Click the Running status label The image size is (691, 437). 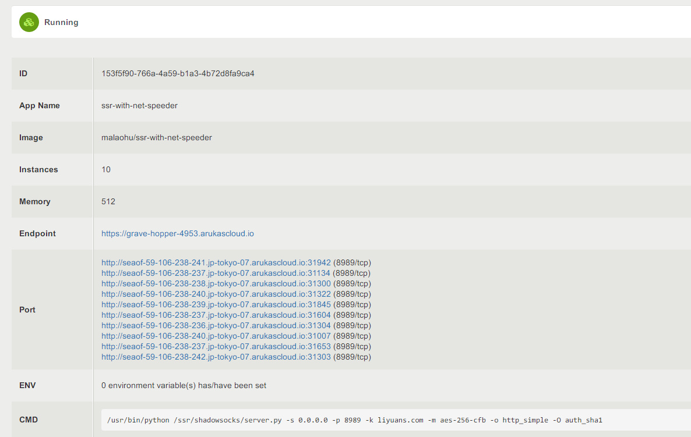click(61, 22)
